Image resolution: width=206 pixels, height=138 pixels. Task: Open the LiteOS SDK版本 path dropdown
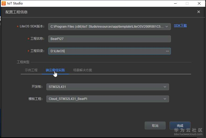(x=110, y=27)
